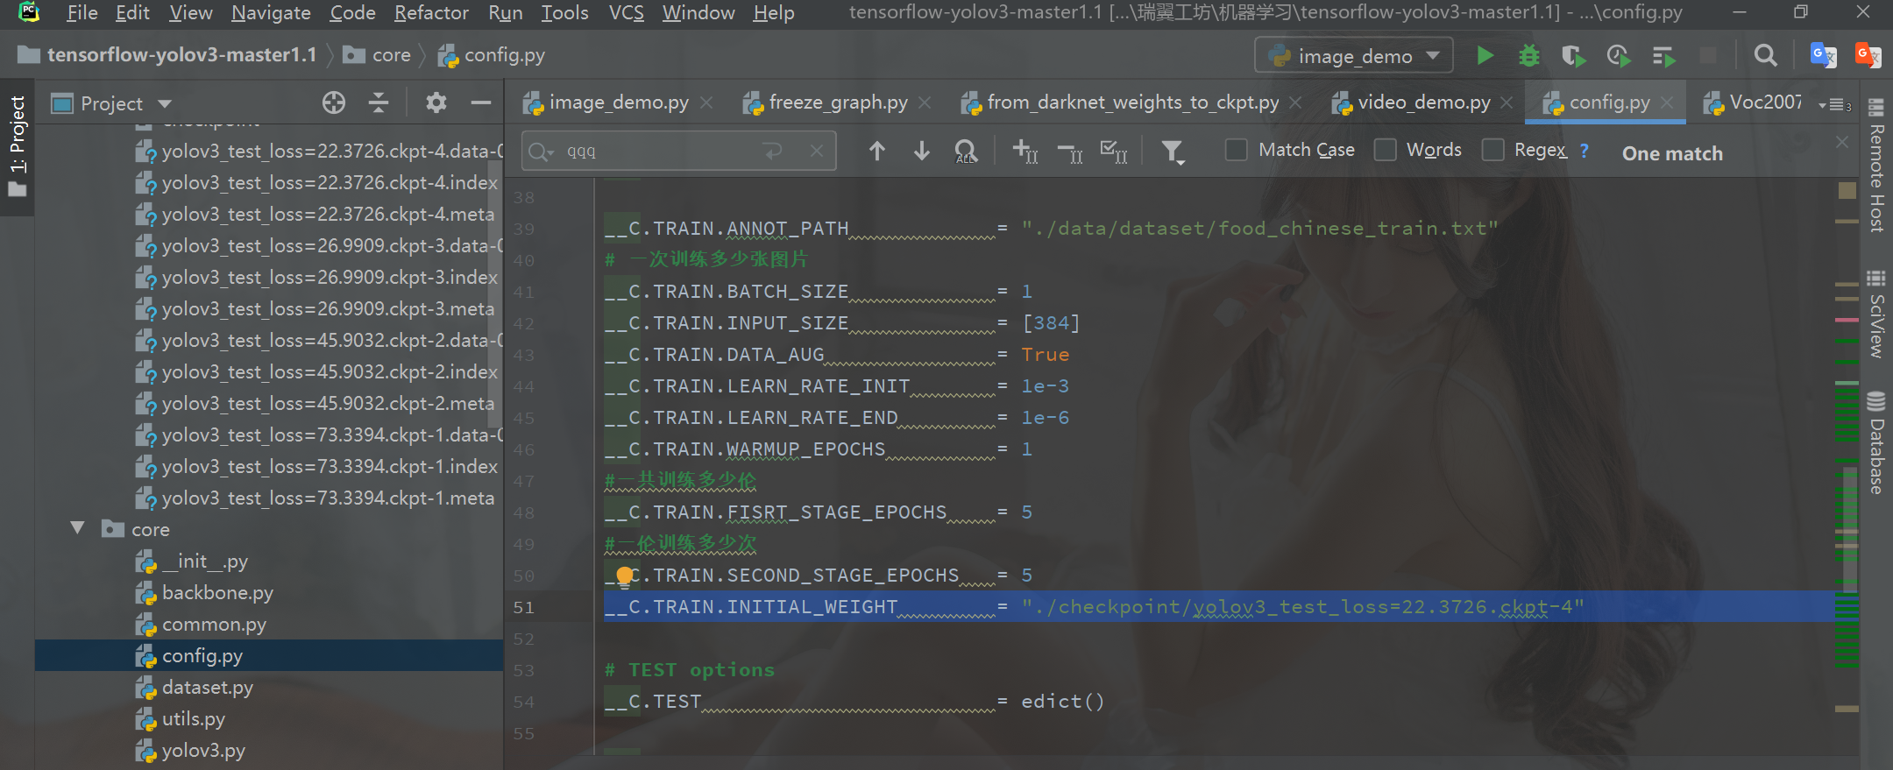Screen dimensions: 1893x770
Task: Click the lightbulb intention icon on line 50
Action: tap(624, 576)
